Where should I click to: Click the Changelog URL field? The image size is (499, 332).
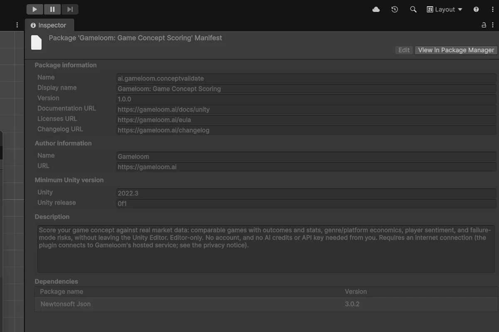coord(306,130)
